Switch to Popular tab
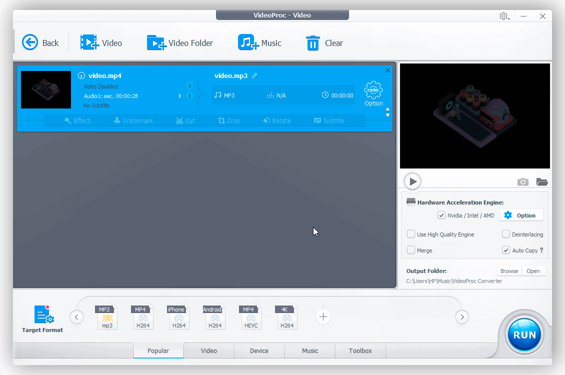 [x=158, y=350]
